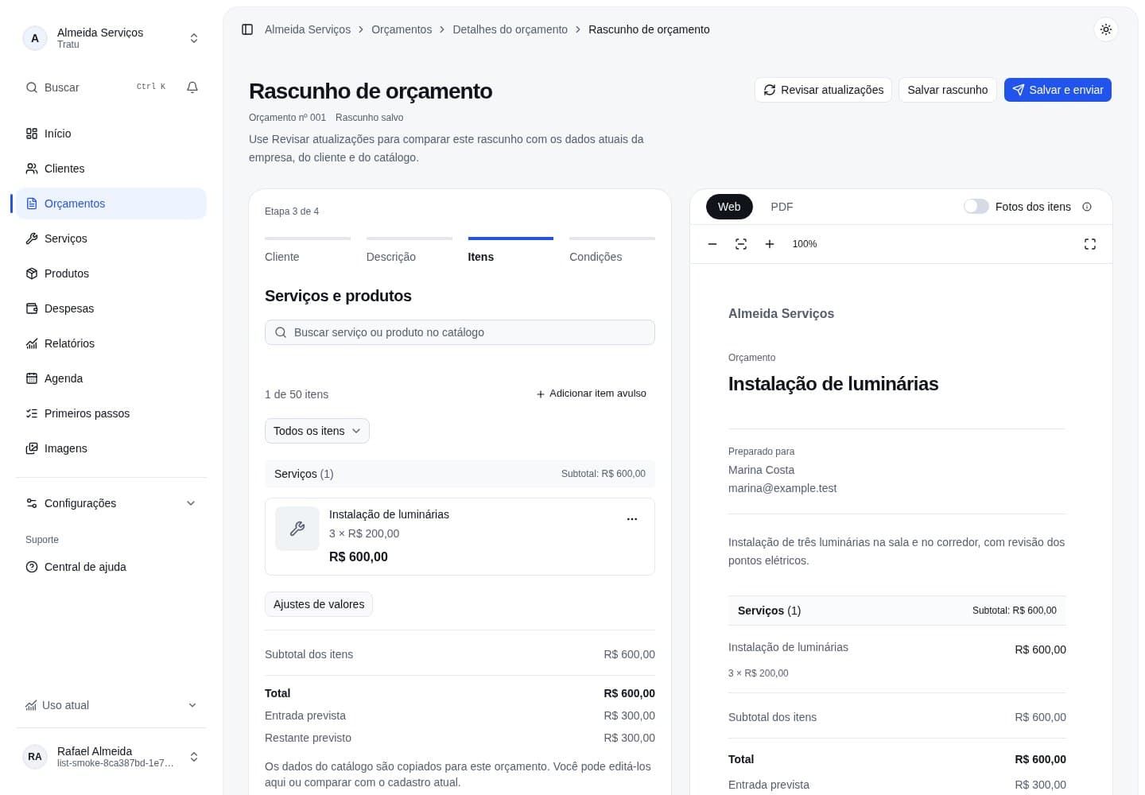Open the info icon beside Fotos dos itens
Viewport: 1145px width, 795px height.
tap(1087, 207)
